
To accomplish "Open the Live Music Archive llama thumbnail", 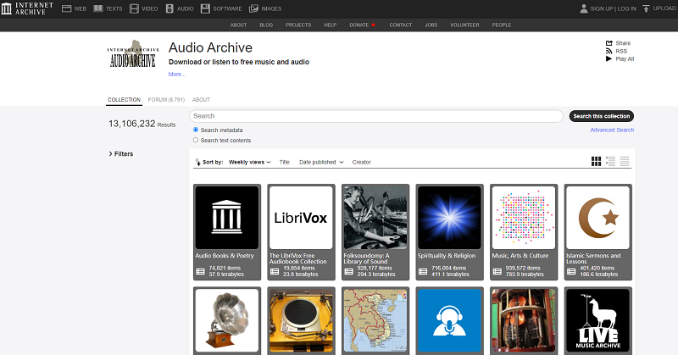I will tap(598, 320).
